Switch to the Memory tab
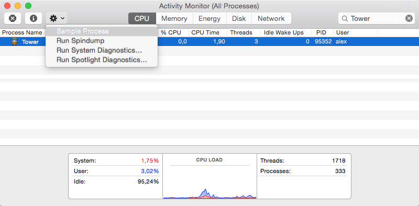 pyautogui.click(x=174, y=18)
